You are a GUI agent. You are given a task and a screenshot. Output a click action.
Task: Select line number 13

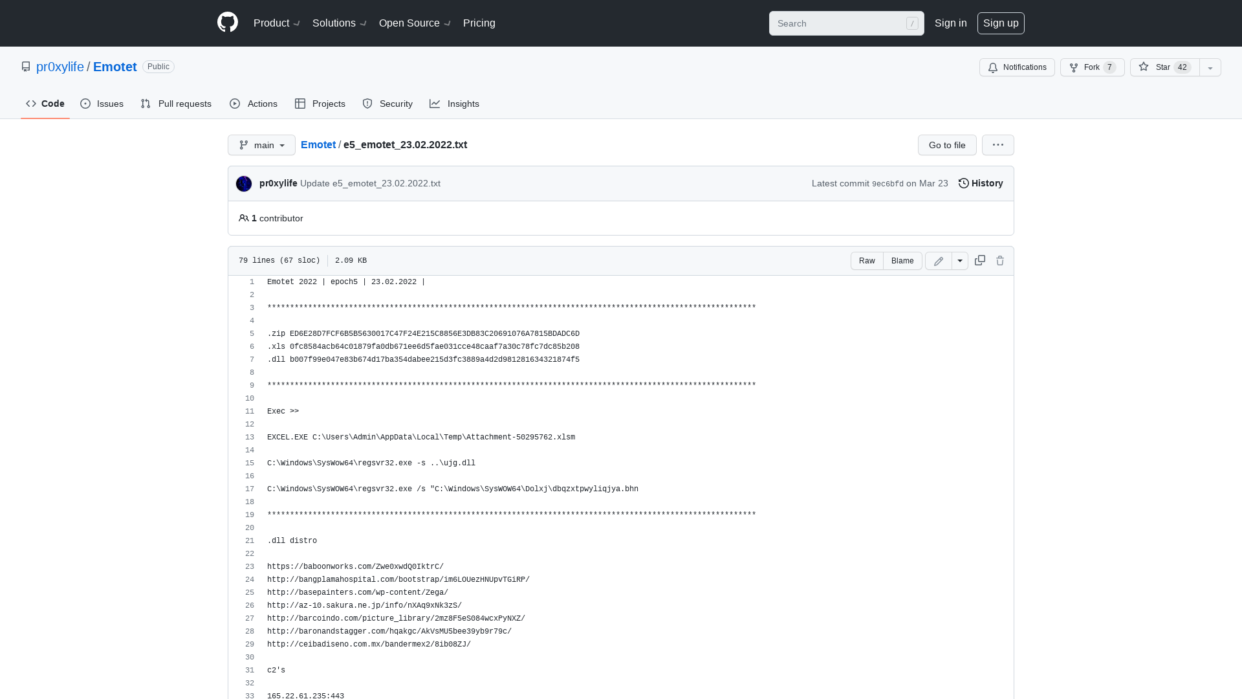pyautogui.click(x=250, y=438)
